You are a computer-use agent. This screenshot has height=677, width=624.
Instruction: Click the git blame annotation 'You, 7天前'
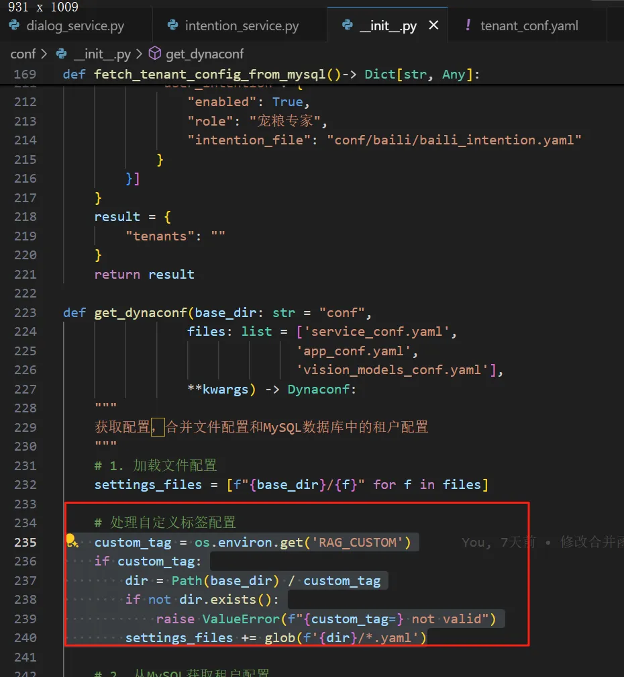pos(498,542)
